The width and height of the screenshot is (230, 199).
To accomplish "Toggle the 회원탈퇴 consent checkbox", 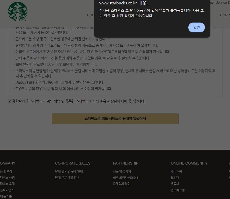I will pyautogui.click(x=10, y=101).
